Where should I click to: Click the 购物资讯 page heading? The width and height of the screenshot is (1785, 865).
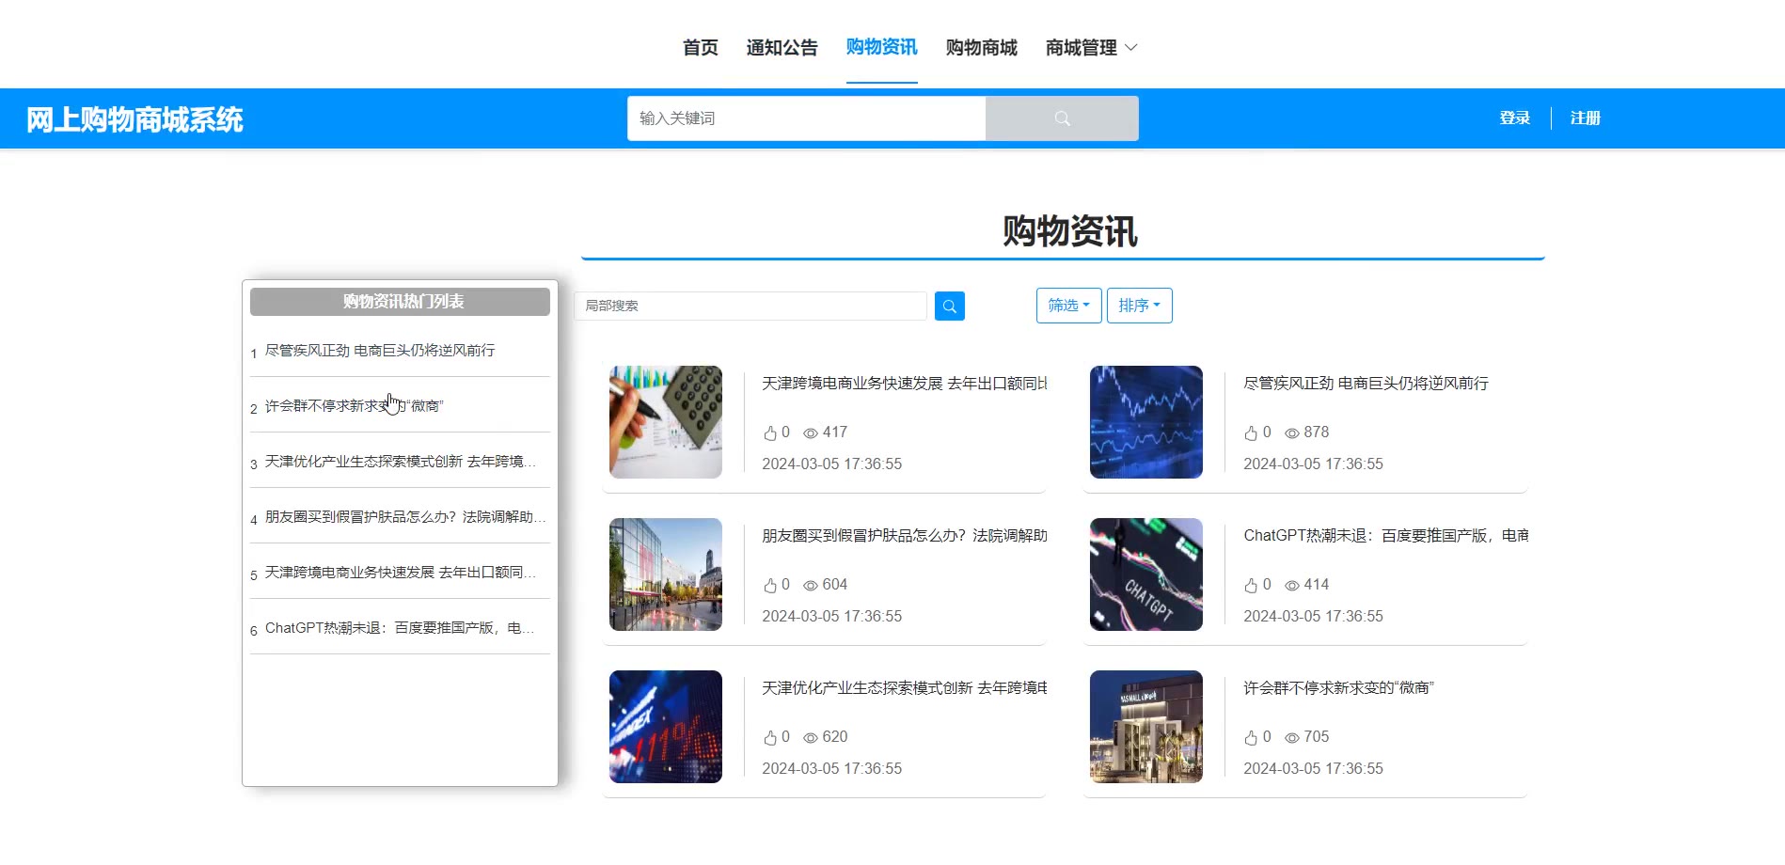pos(1070,231)
